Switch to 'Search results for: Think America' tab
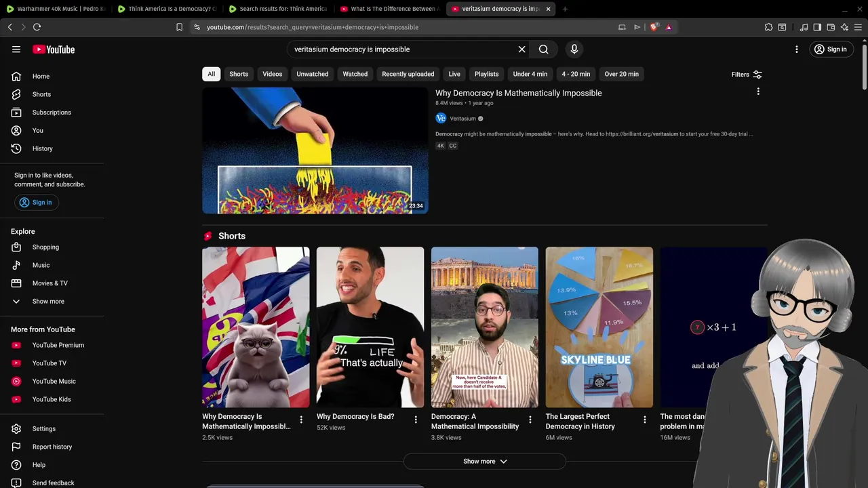This screenshot has width=868, height=488. 278,9
